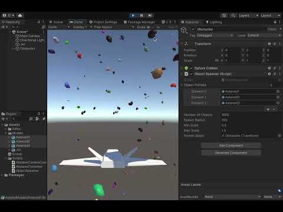Click the Hierarchy create plus button

coord(3,27)
